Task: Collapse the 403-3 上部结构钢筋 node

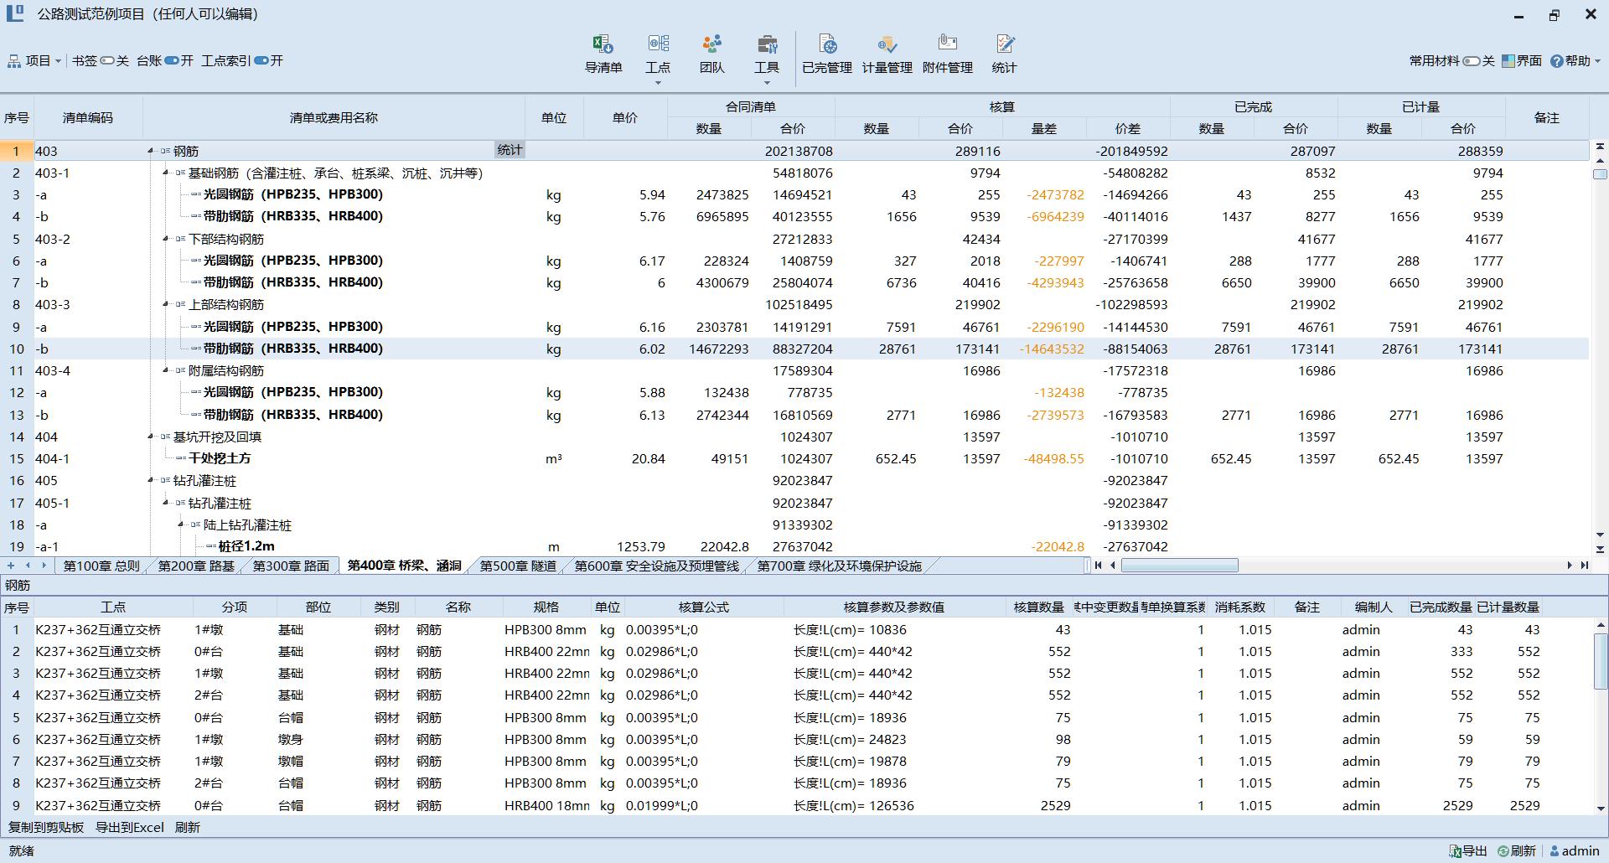Action: point(166,305)
